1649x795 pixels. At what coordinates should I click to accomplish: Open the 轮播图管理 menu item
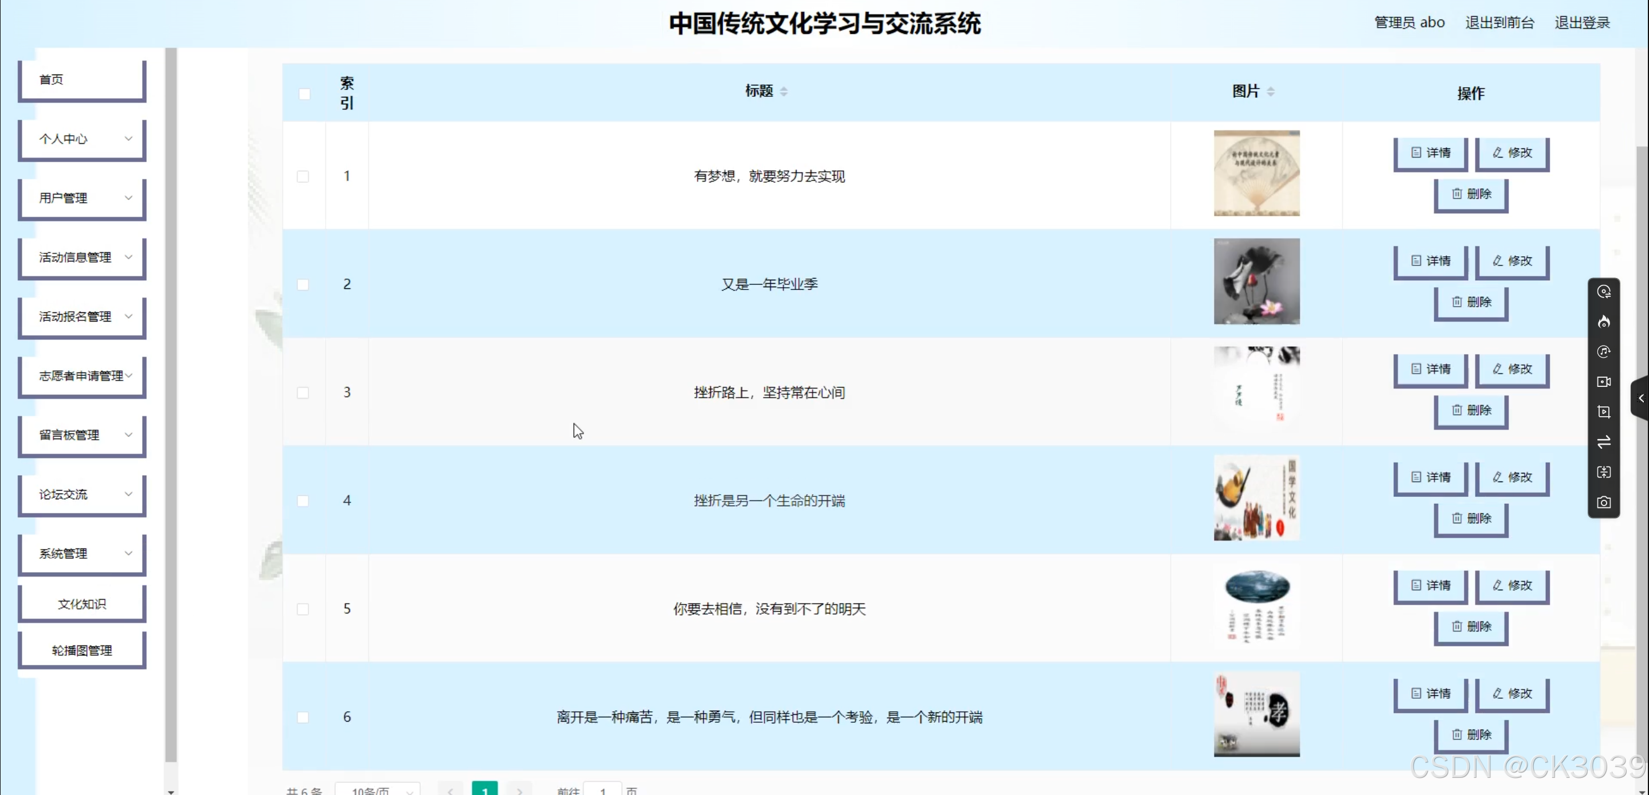(82, 651)
